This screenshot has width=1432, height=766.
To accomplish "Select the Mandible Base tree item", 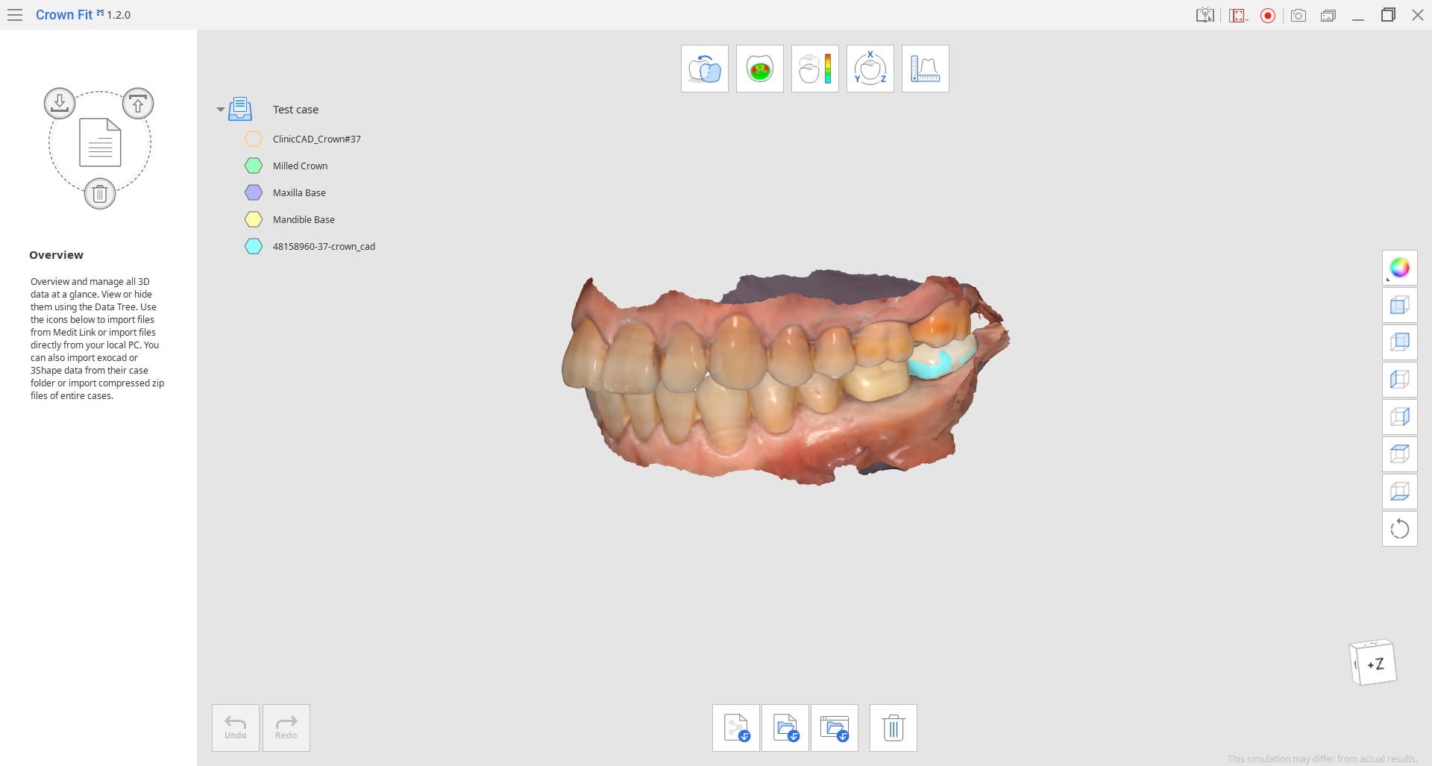I will [304, 220].
